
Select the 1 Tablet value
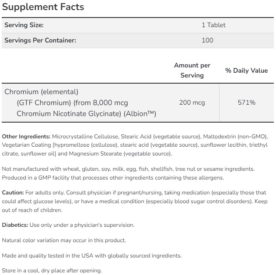pyautogui.click(x=213, y=25)
